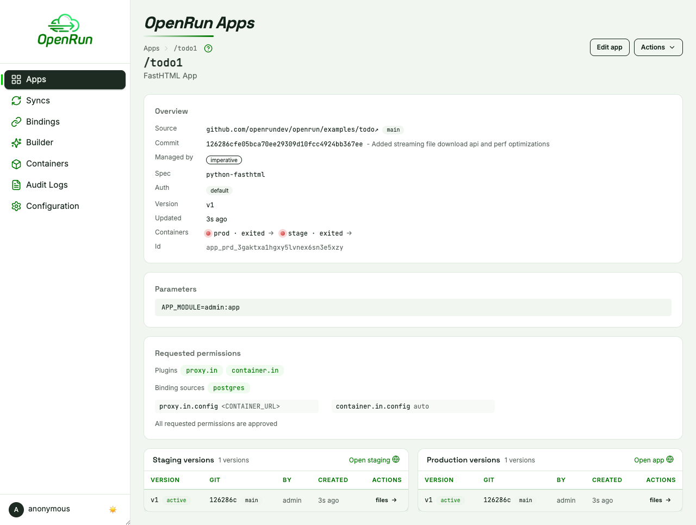View Audit Logs page
Image resolution: width=696 pixels, height=525 pixels.
[x=65, y=185]
